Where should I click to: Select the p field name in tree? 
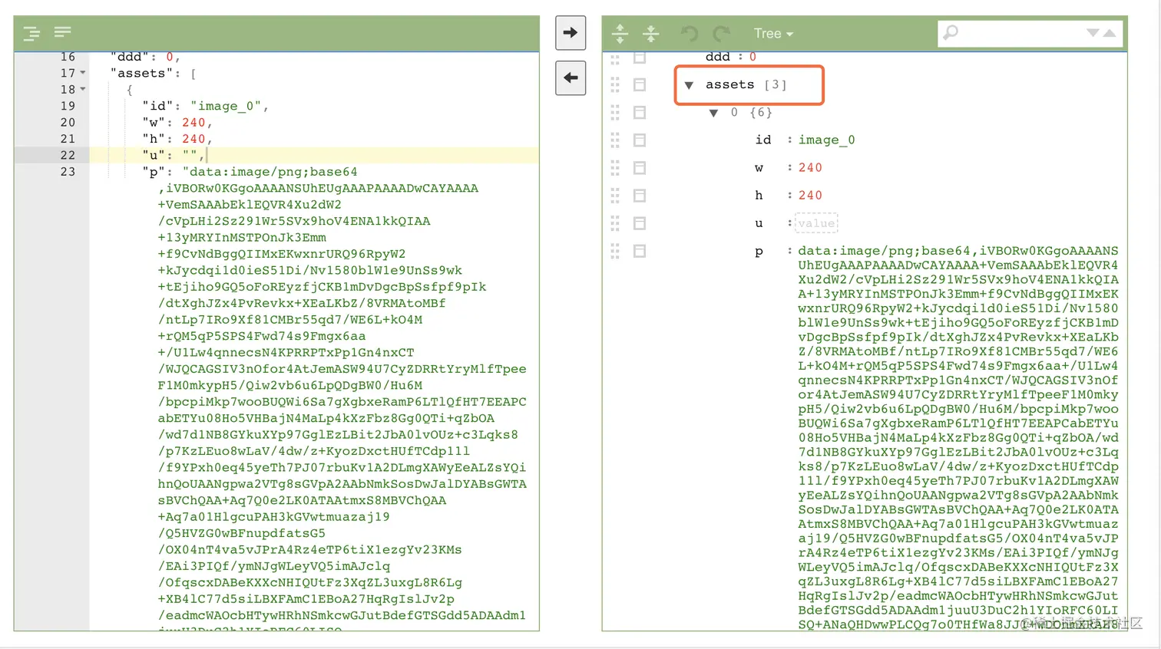click(x=759, y=252)
